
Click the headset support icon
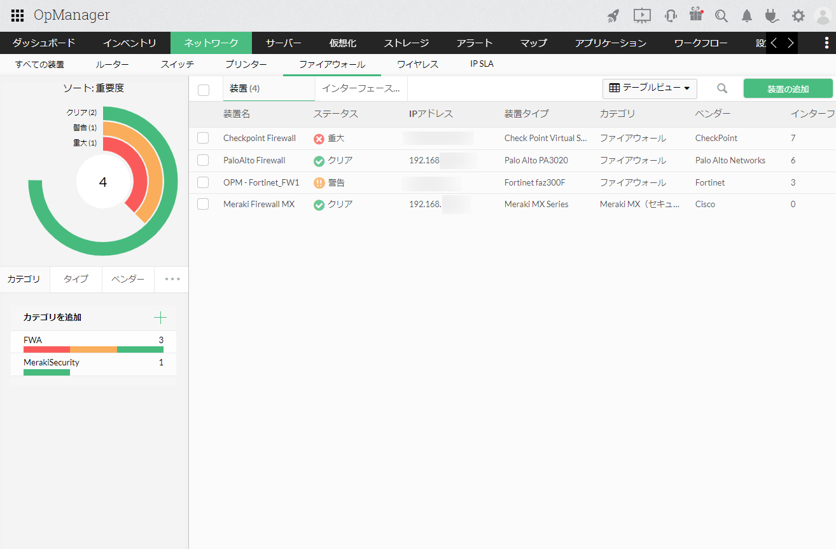(x=670, y=16)
